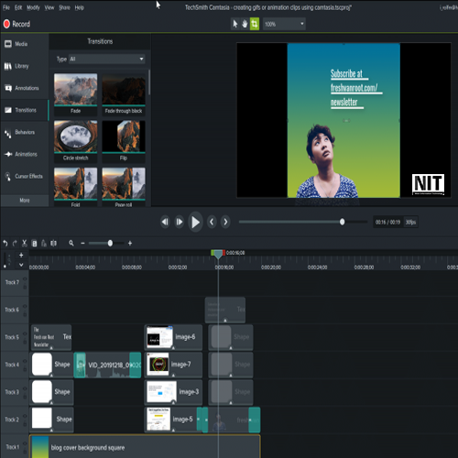Click the Undo icon in timeline toolbar
This screenshot has height=458, width=458.
(5, 243)
